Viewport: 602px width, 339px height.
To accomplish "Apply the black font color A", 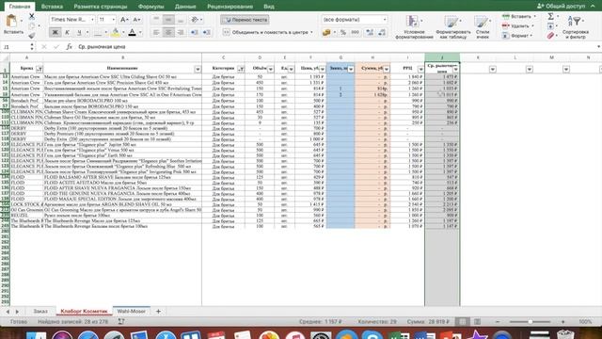I will pyautogui.click(x=132, y=33).
